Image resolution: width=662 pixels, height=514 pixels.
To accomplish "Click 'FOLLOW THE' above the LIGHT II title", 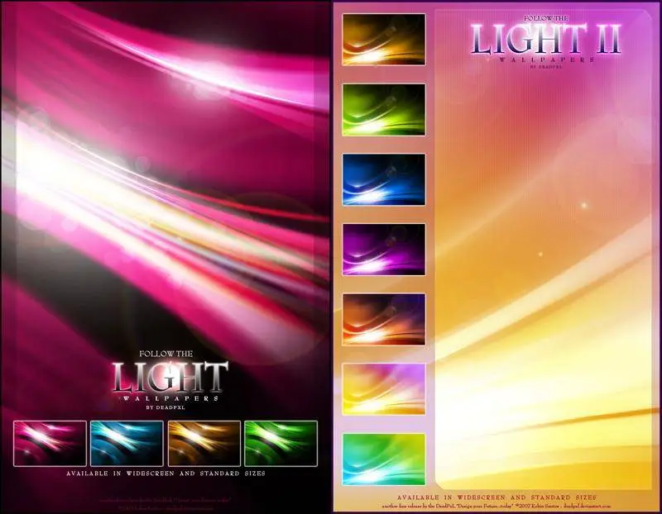I will point(546,18).
